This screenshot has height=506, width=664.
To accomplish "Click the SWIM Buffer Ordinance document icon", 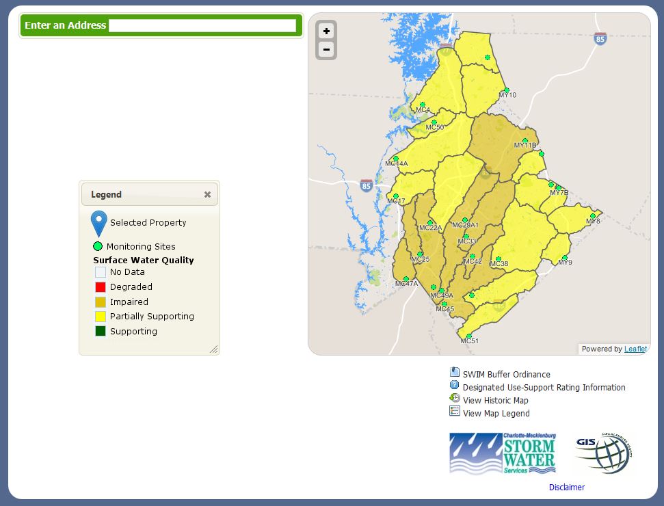I will tap(454, 372).
